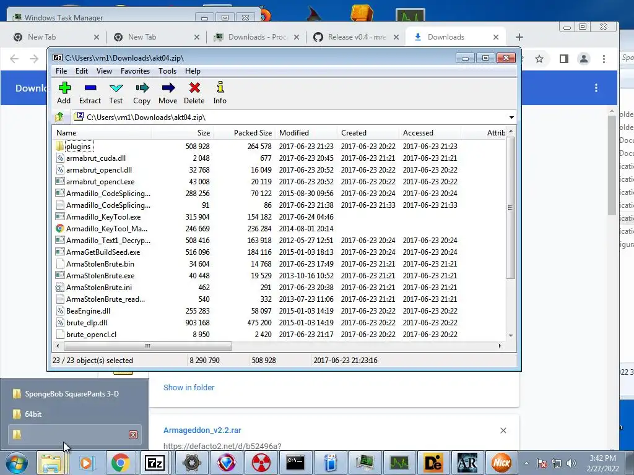Viewport: 634px width, 475px height.
Task: Click the volume speaker tray icon
Action: click(x=571, y=463)
